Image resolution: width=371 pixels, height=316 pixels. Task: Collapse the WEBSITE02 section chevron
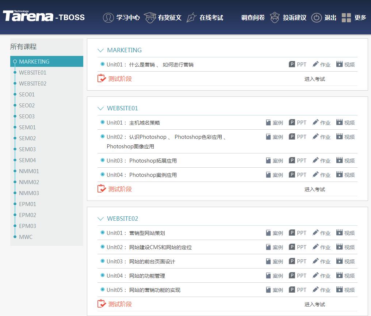point(100,218)
